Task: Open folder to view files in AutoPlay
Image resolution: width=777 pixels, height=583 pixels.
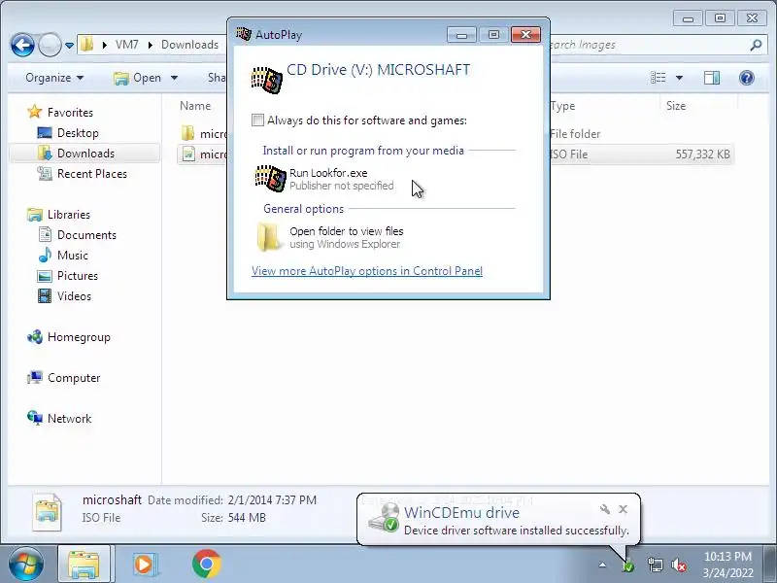Action: click(329, 237)
